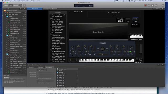The image size is (168, 94).
Task: Click the pitch wheel icon left of keyboard
Action: (70, 60)
